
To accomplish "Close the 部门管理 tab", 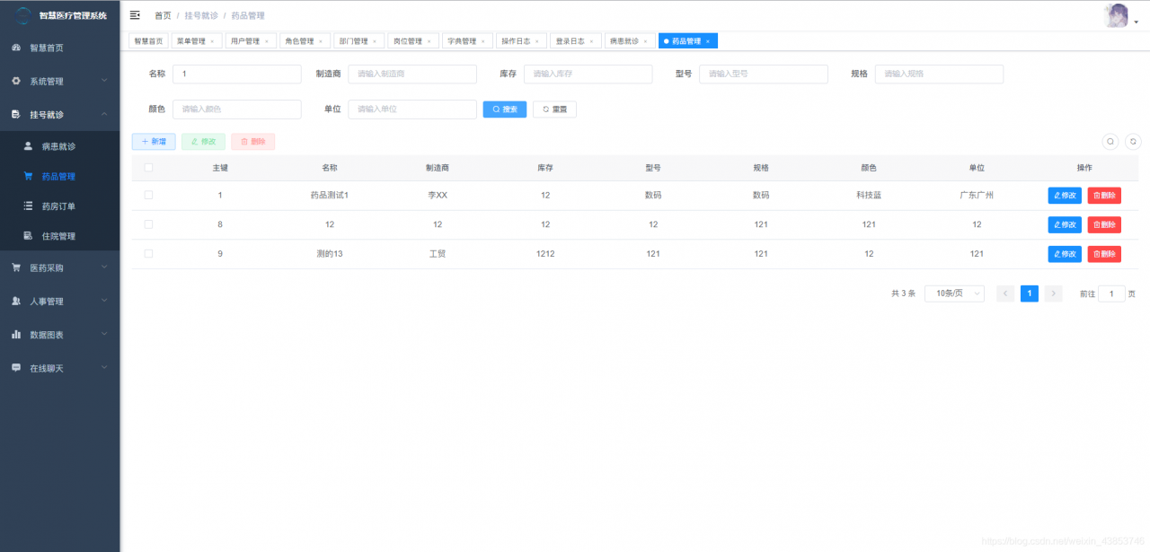I will [375, 41].
